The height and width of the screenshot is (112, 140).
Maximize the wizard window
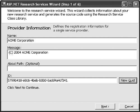click(x=130, y=4)
